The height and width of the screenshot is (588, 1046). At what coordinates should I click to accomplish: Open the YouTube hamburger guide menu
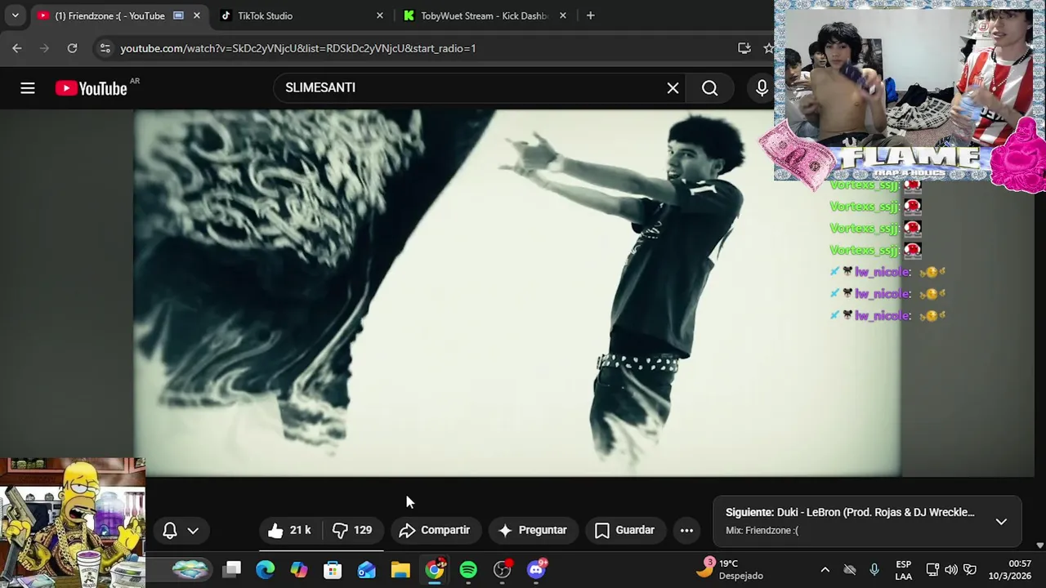click(28, 88)
